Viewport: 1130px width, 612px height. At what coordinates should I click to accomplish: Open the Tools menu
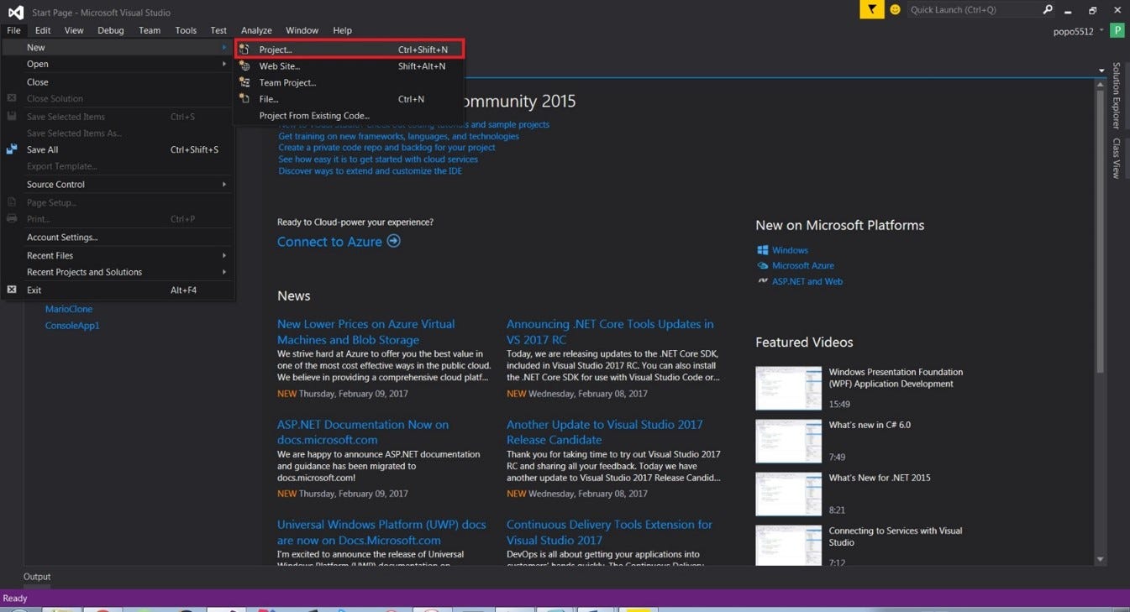coord(186,30)
